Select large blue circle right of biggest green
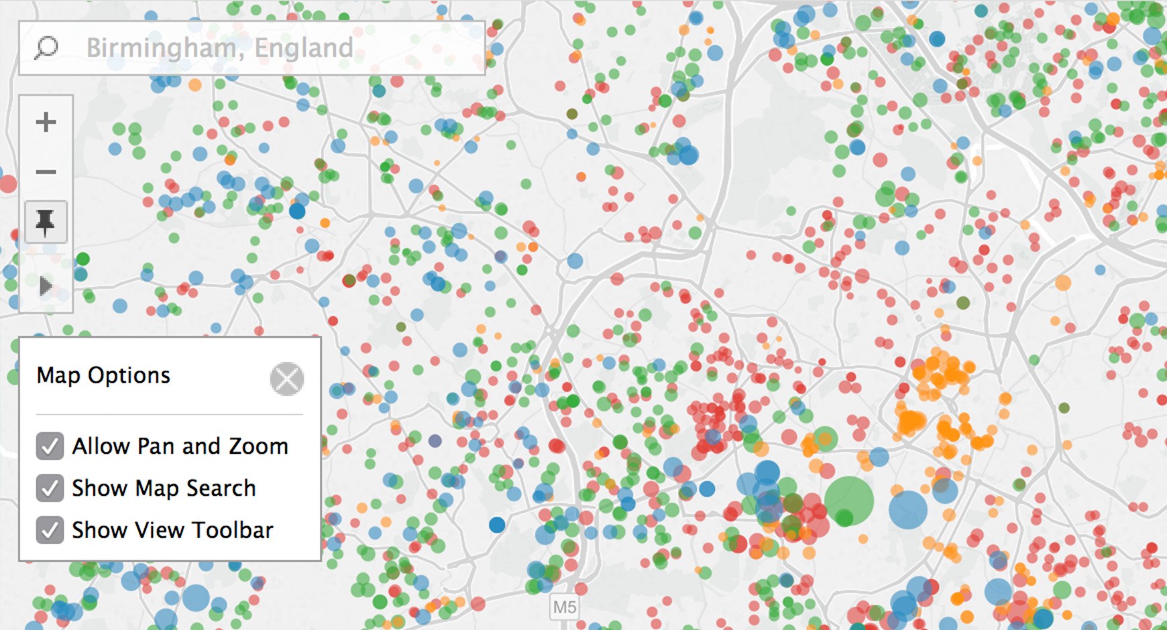 point(908,509)
